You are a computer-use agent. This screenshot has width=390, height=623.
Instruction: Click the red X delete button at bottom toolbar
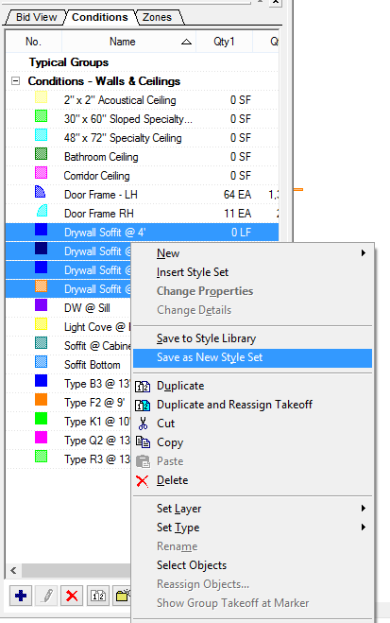[x=72, y=596]
